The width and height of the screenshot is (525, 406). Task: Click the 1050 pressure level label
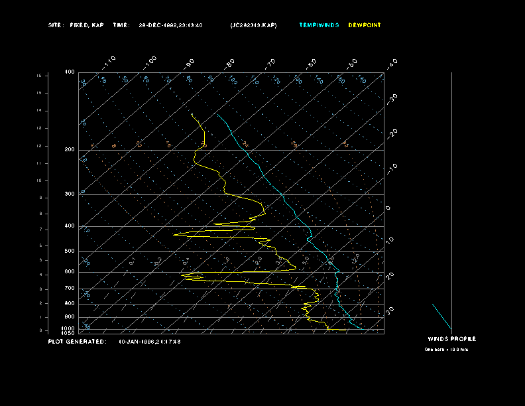coord(68,333)
